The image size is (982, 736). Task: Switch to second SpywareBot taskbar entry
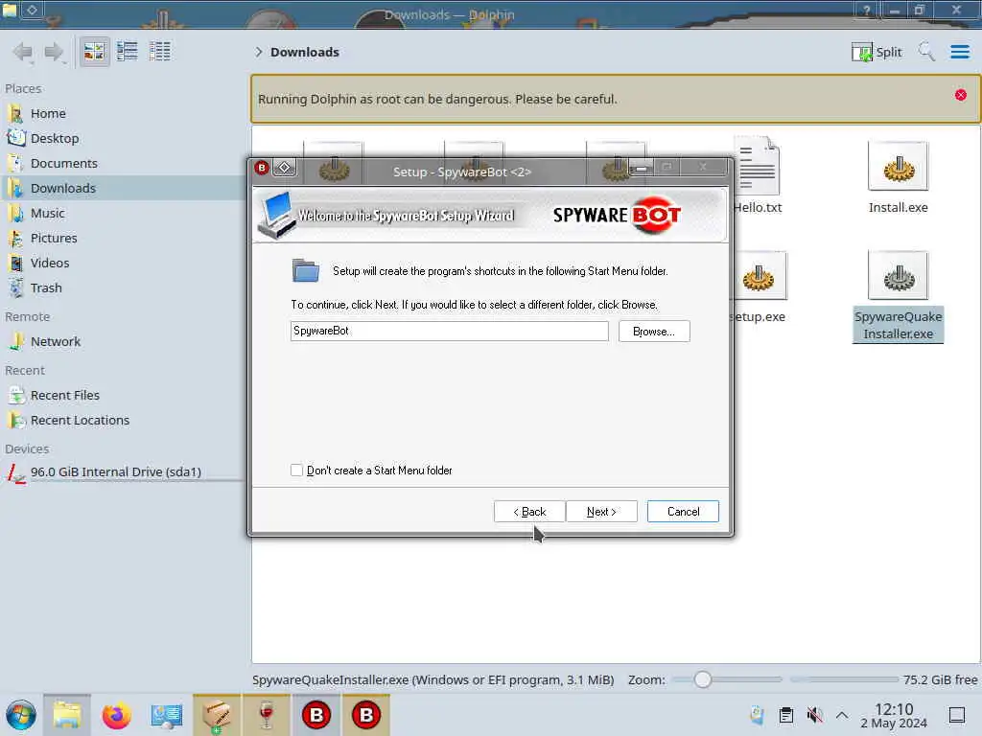pyautogui.click(x=366, y=715)
